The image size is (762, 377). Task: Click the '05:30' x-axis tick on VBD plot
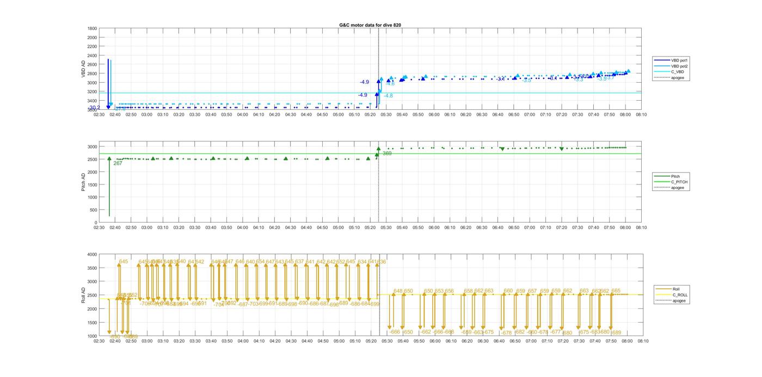(x=386, y=115)
